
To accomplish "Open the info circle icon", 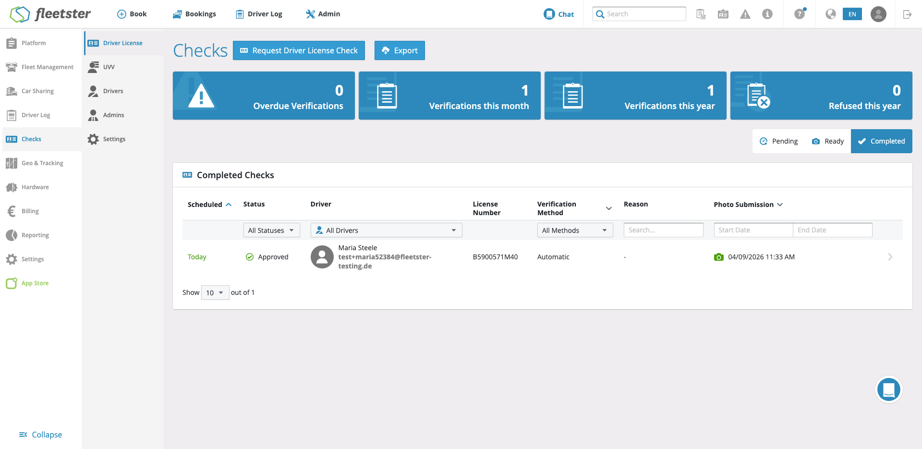I will click(x=767, y=14).
